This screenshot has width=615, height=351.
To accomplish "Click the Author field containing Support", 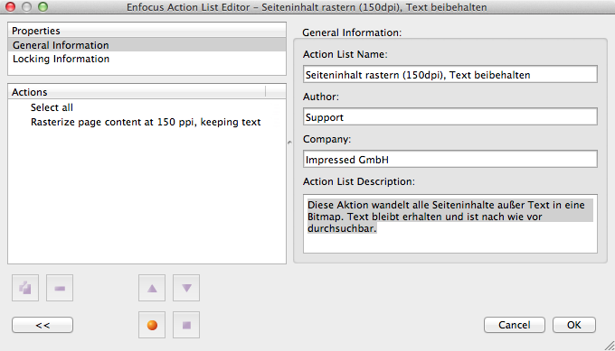I will 450,116.
